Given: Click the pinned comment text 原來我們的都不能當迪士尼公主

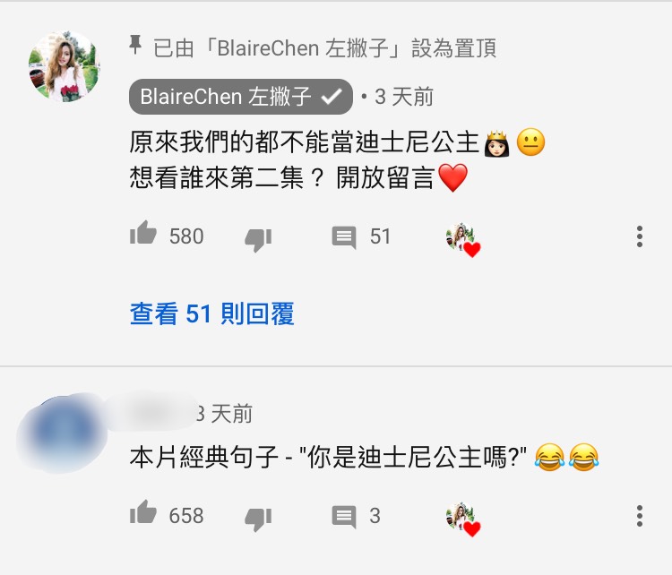Looking at the screenshot, I should point(304,142).
